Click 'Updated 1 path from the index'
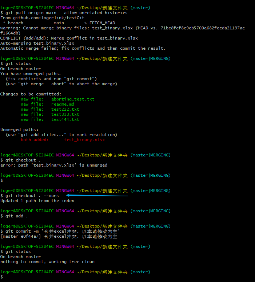Screen dimensions: 255x282 click(x=37, y=201)
